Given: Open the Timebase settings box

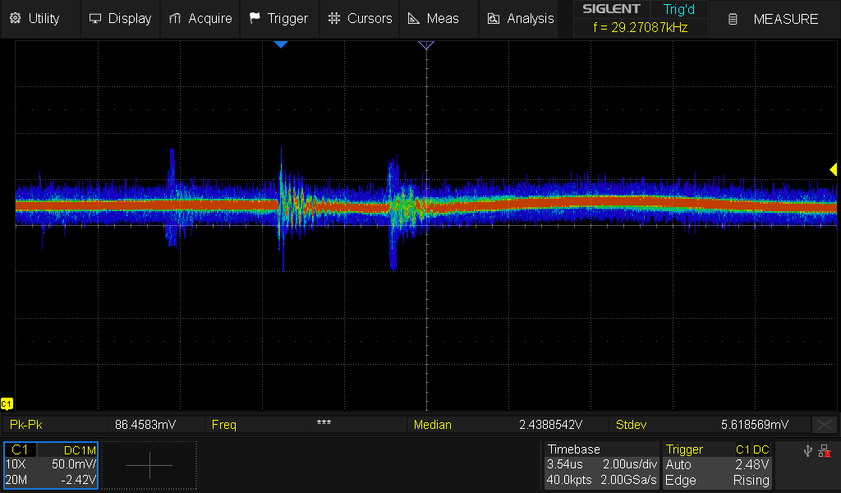Looking at the screenshot, I should [601, 465].
